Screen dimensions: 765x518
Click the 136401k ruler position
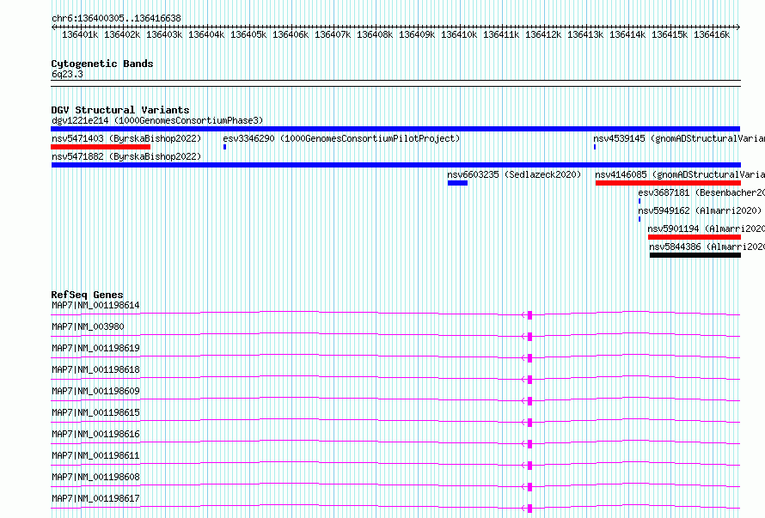click(80, 34)
